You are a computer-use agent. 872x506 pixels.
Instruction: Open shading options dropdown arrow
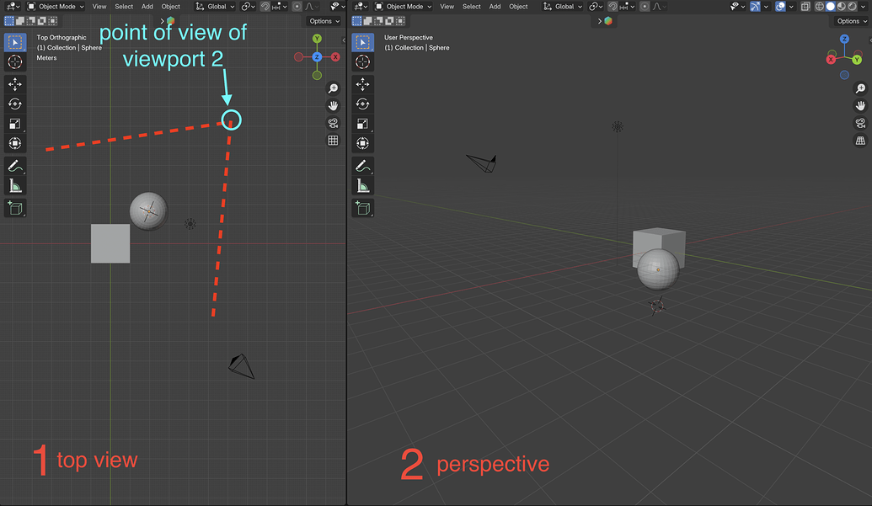(863, 7)
